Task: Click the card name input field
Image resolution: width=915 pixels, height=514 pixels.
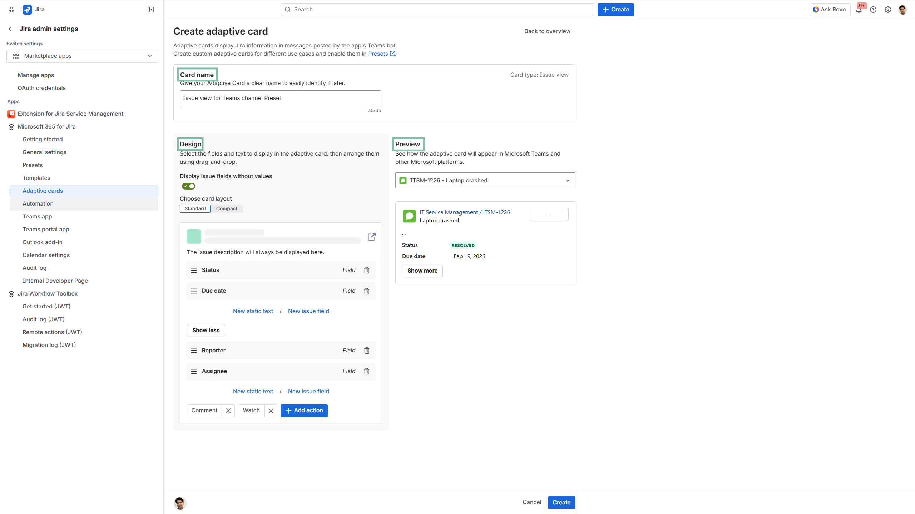Action: click(x=280, y=98)
